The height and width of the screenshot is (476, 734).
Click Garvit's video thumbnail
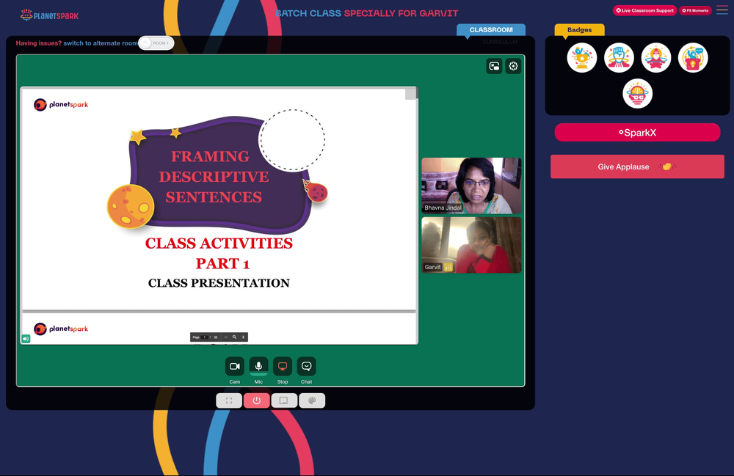pyautogui.click(x=471, y=244)
